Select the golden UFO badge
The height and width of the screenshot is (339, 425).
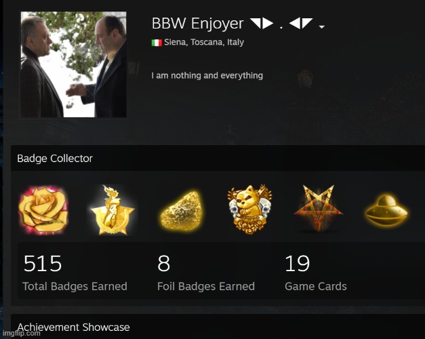click(386, 210)
